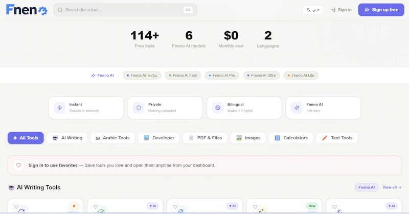Open the View all link
The width and height of the screenshot is (409, 214).
click(x=392, y=187)
